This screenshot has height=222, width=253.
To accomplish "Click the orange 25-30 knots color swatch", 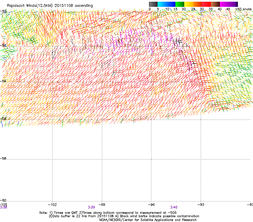I will point(198,4).
